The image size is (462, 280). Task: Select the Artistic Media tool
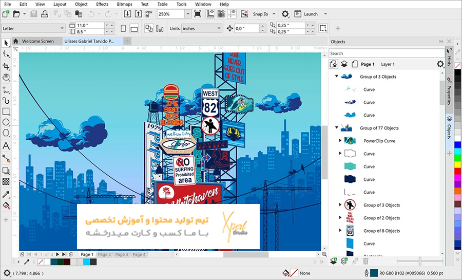pyautogui.click(x=6, y=101)
